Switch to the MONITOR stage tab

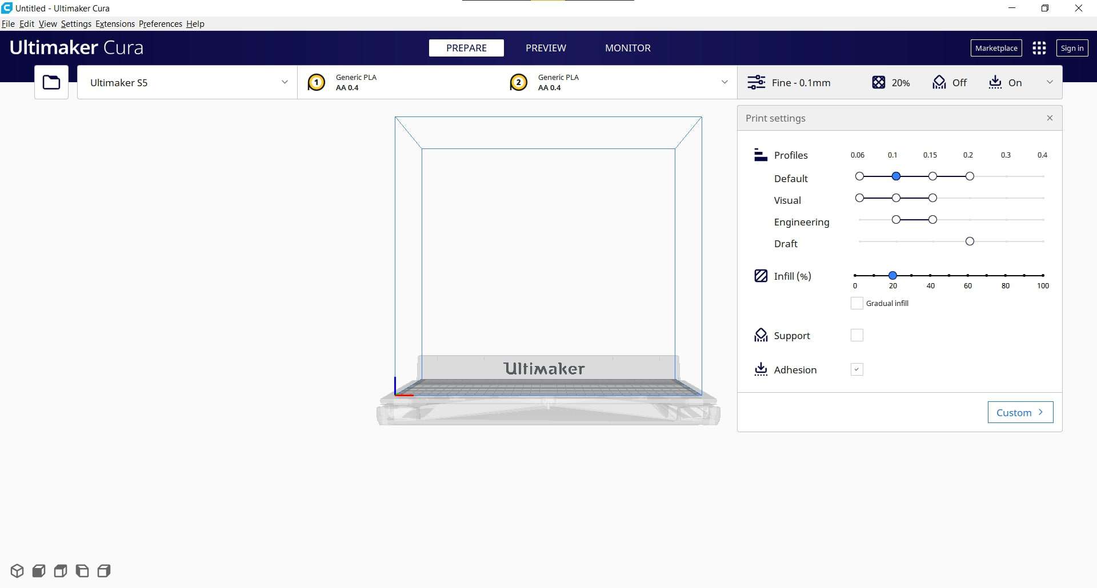628,48
